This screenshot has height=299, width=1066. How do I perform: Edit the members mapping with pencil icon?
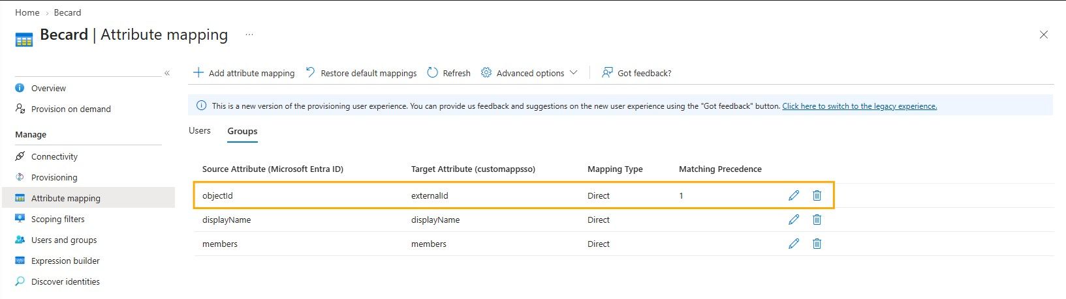click(x=794, y=244)
